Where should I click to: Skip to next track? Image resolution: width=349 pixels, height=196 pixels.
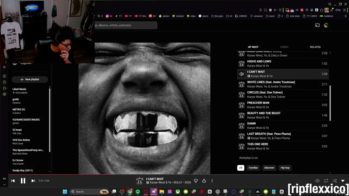point(33,180)
